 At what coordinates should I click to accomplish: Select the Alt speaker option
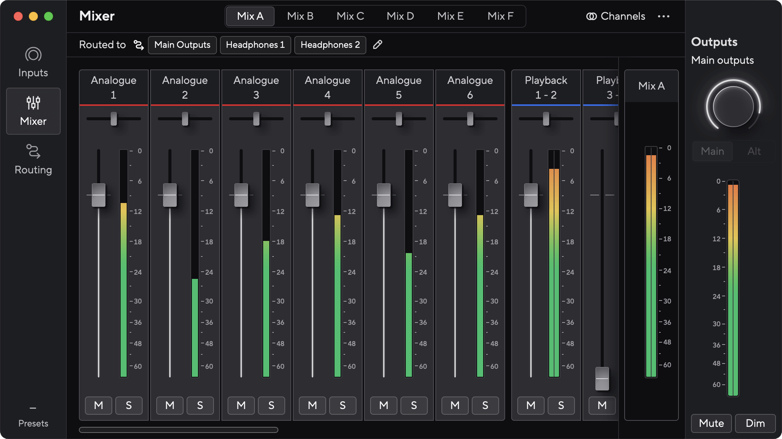pos(754,151)
